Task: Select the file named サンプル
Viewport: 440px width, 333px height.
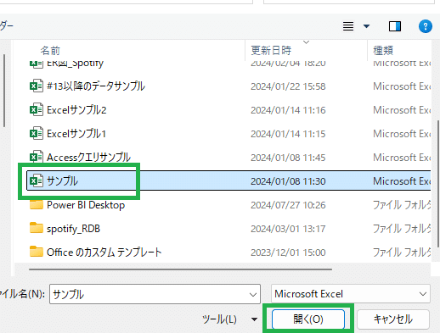Action: (x=62, y=180)
